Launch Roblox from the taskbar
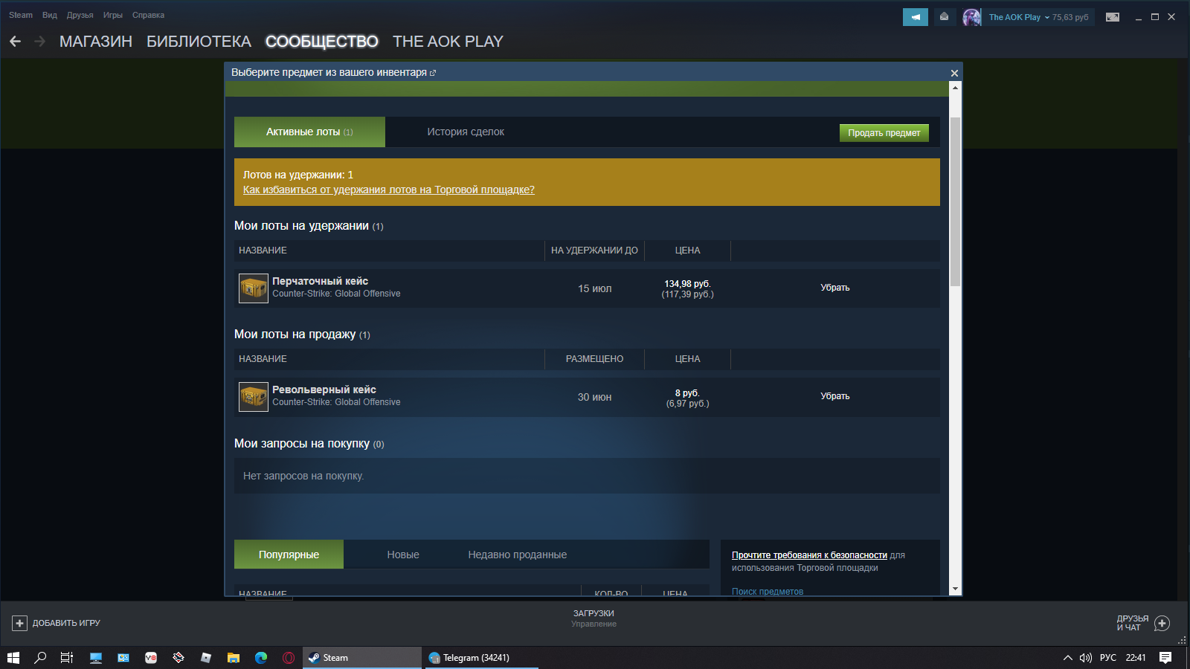 point(206,658)
